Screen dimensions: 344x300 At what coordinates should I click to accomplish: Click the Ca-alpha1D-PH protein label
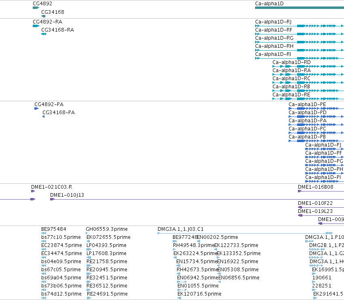[x=324, y=170]
